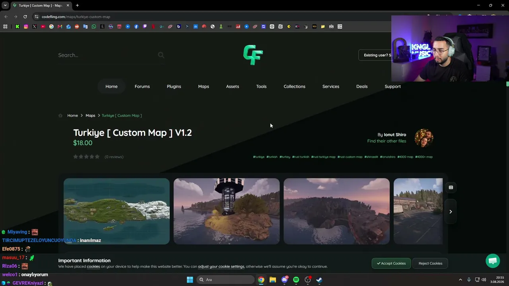Image resolution: width=509 pixels, height=286 pixels.
Task: Open the Collections menu item
Action: [294, 87]
